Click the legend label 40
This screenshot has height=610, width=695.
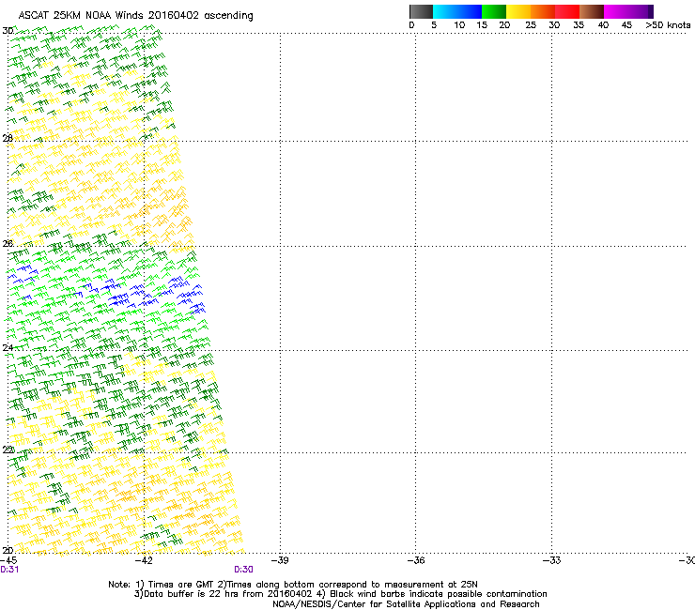(x=603, y=25)
